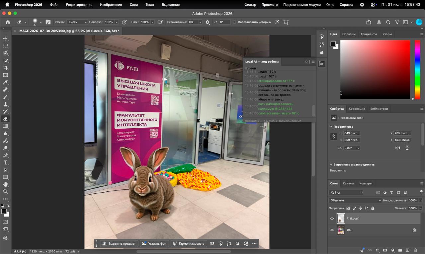Open the Edit Toolbar three-dots menu
This screenshot has height=254, width=425.
(5, 199)
